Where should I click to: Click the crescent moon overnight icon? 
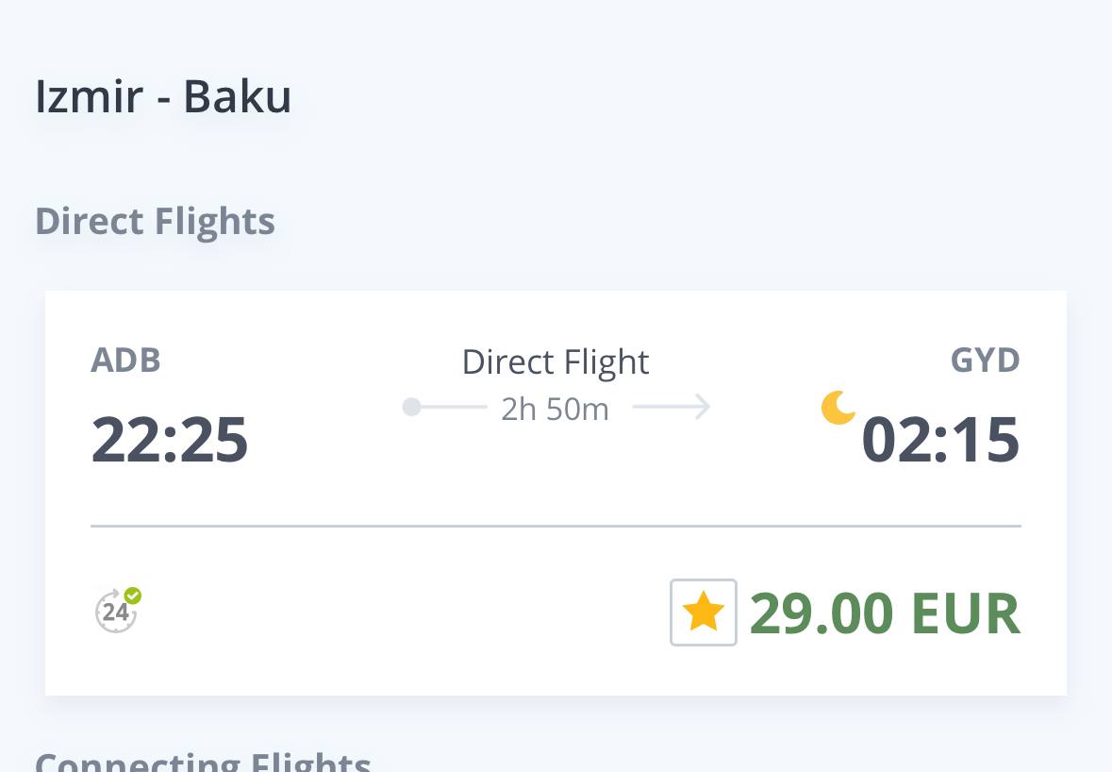pos(838,408)
